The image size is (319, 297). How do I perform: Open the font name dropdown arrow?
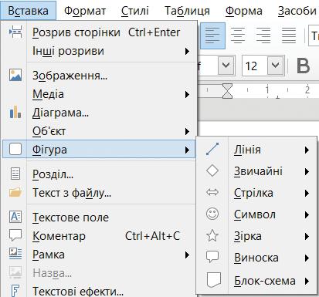click(x=226, y=66)
